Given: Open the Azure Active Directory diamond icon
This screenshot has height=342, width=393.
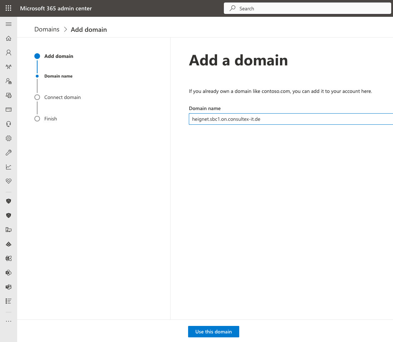Looking at the screenshot, I should click(x=9, y=244).
